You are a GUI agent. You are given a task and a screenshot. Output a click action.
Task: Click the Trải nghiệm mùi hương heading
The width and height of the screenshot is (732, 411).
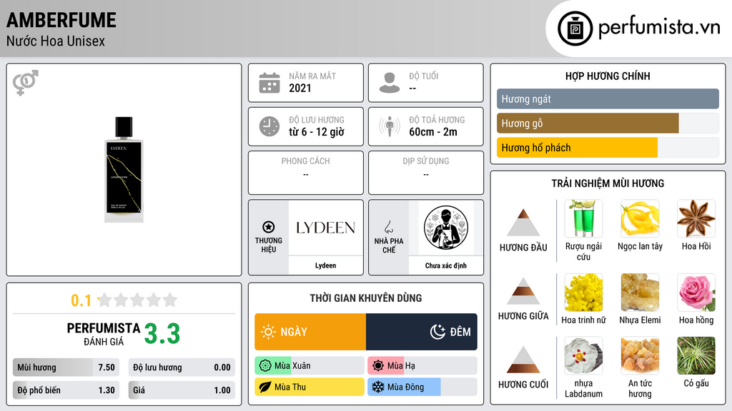pyautogui.click(x=608, y=183)
